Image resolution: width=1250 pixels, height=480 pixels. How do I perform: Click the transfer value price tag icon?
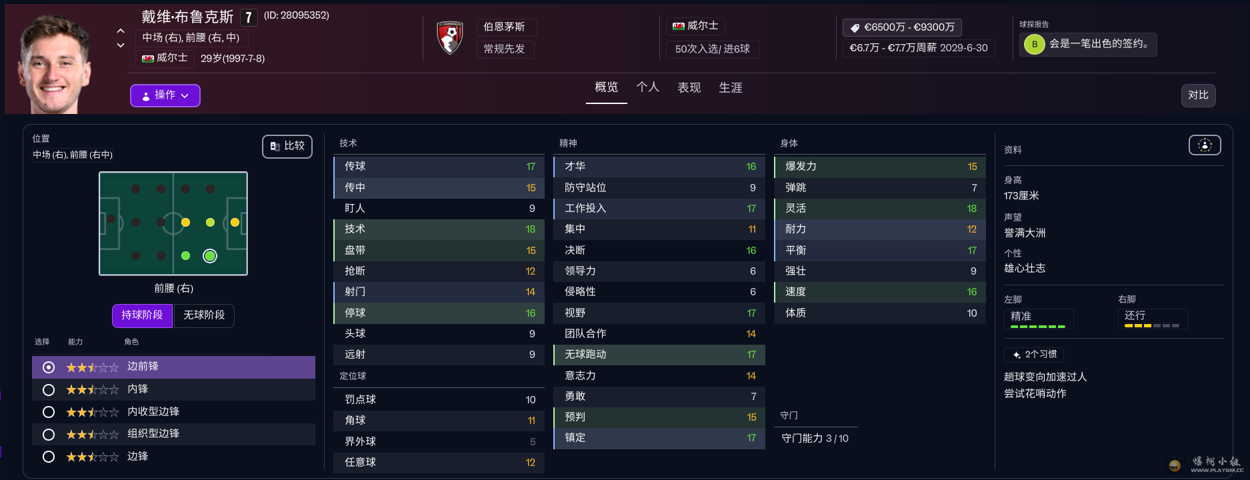click(855, 27)
